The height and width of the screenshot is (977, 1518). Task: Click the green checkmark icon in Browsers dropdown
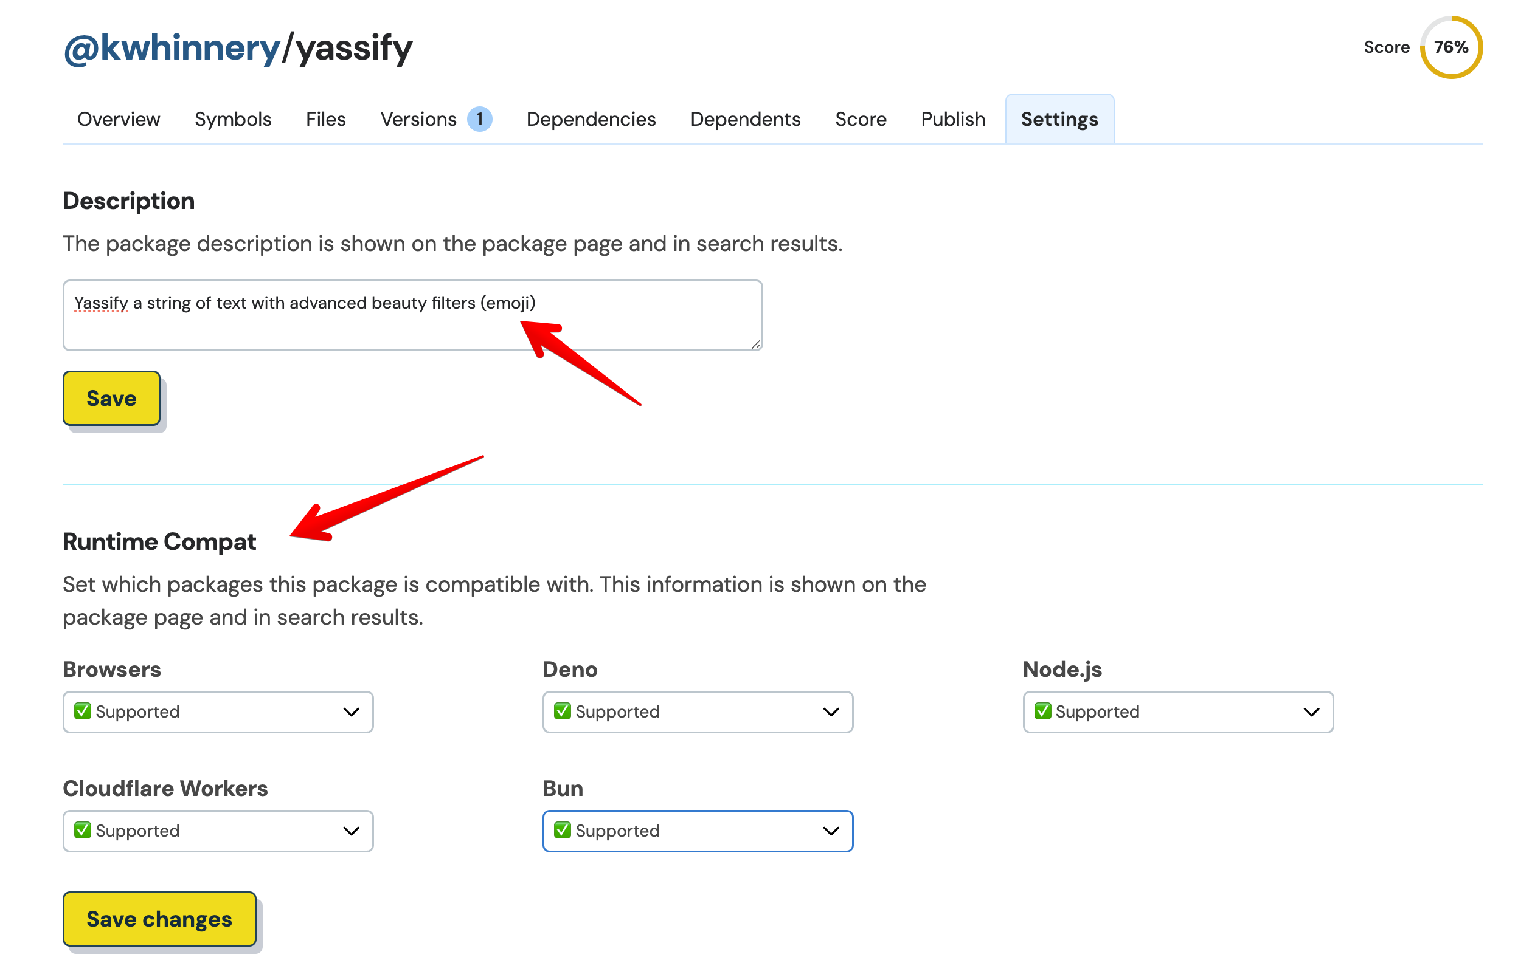[x=83, y=712]
